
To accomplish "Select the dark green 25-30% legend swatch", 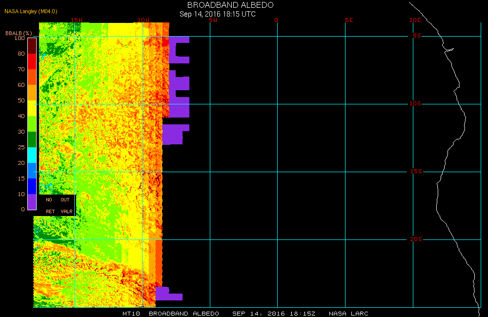I will [32, 139].
